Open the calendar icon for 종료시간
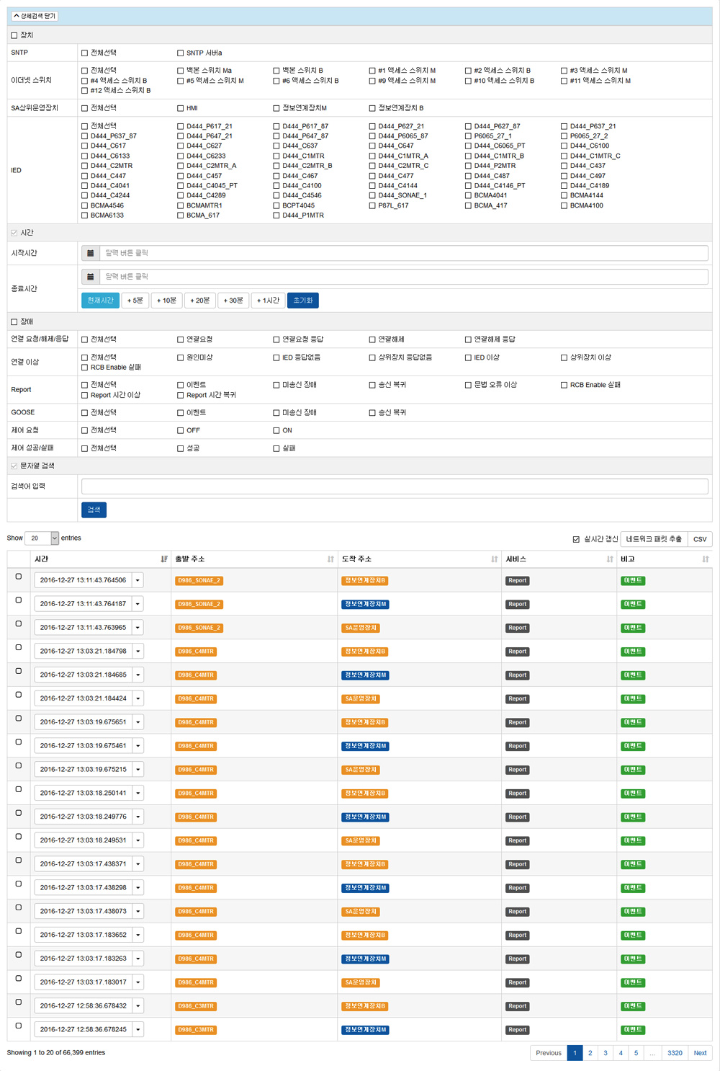 [90, 277]
